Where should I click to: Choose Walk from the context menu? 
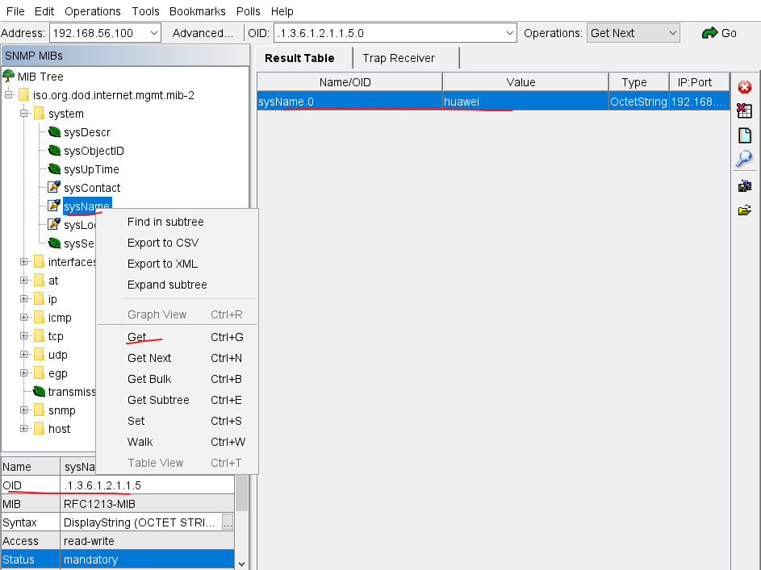click(140, 442)
